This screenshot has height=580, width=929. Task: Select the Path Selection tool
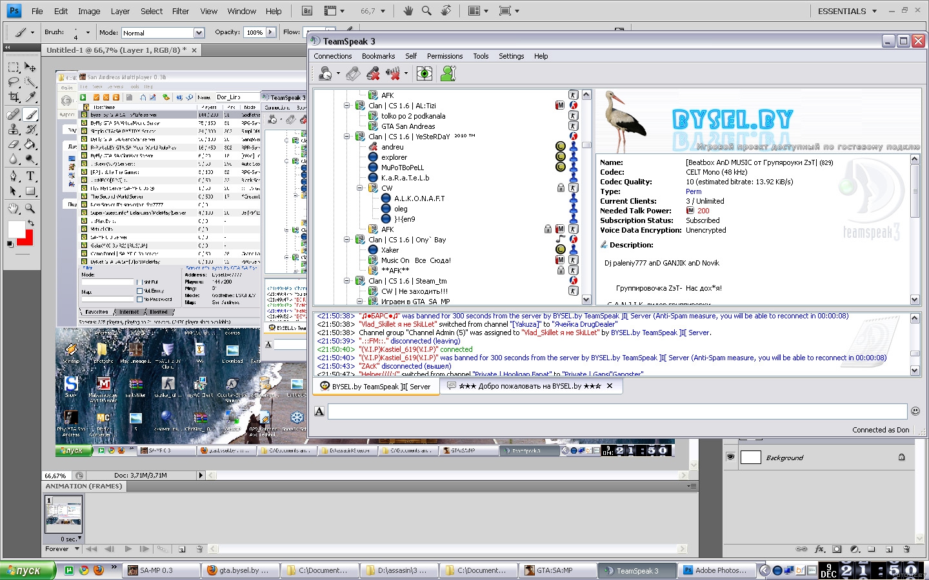point(13,191)
